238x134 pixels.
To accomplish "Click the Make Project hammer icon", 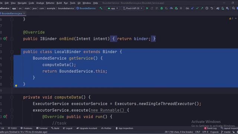I will (101, 8).
